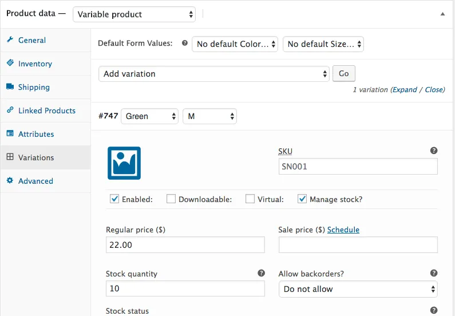Screen dimensions: 455x316
Task: Tick the Downloadable checkbox
Action: (x=171, y=199)
